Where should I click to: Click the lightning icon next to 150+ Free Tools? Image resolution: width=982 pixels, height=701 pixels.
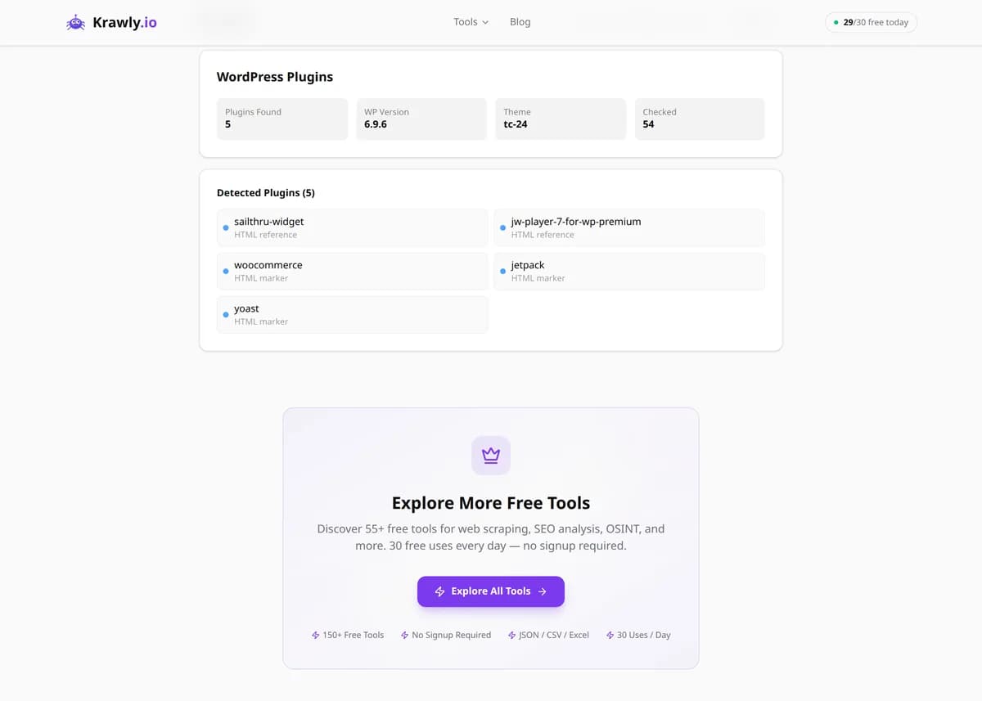pyautogui.click(x=316, y=635)
